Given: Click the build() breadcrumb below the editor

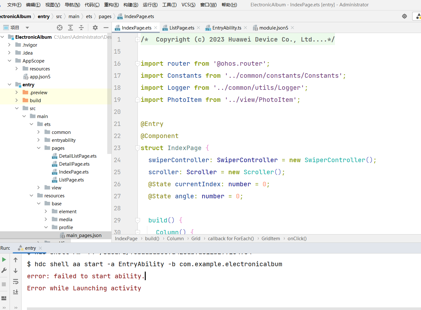Looking at the screenshot, I should pos(152,239).
